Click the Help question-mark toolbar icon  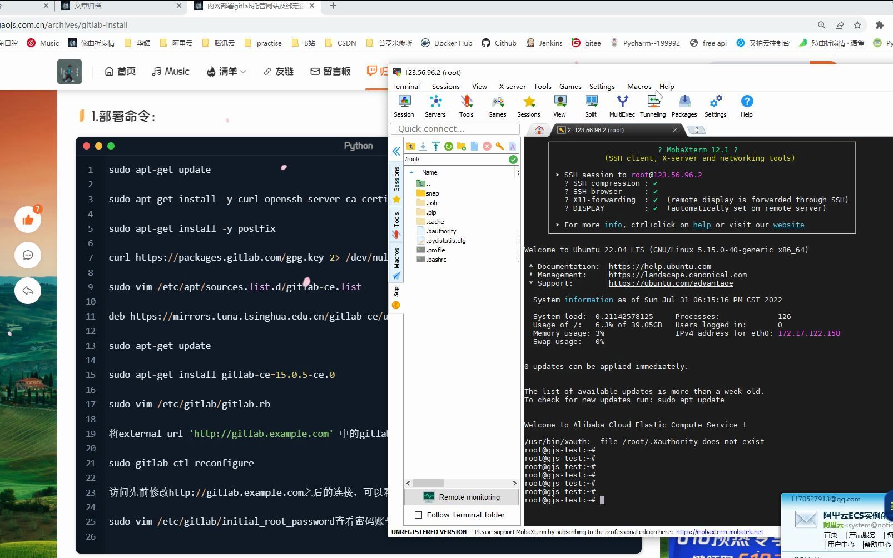[x=747, y=106]
